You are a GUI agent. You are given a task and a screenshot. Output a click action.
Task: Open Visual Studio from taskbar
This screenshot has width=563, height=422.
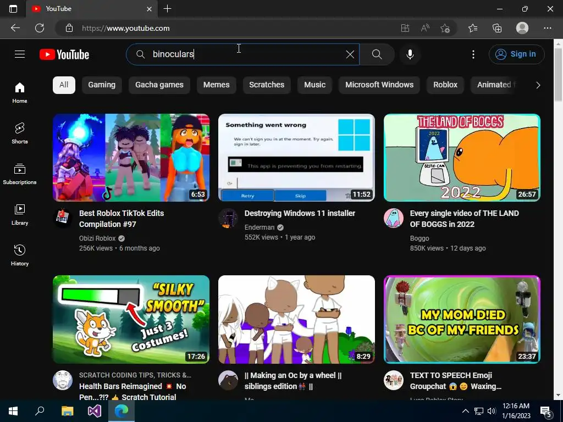(x=95, y=411)
